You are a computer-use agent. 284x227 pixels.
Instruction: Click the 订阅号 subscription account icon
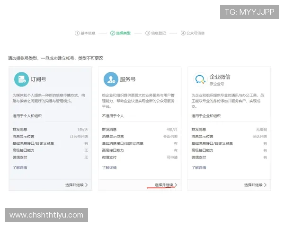click(21, 79)
